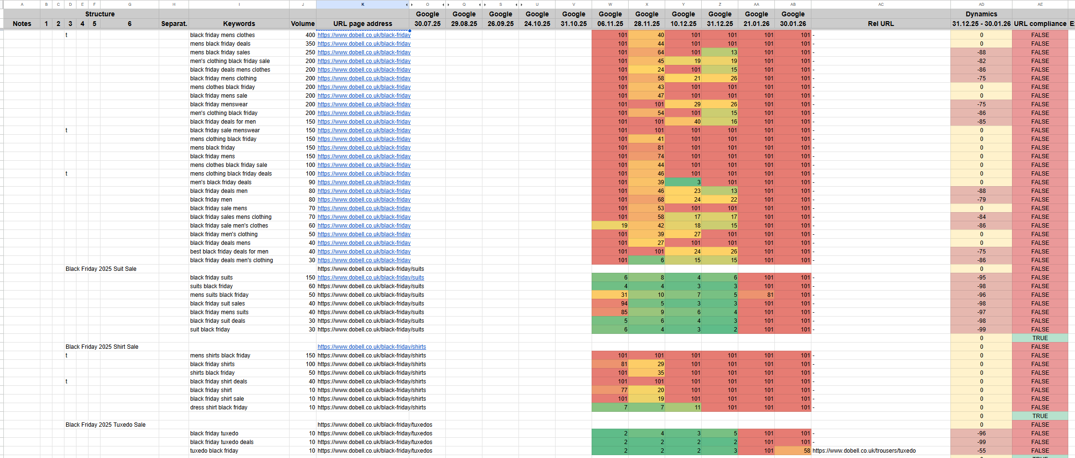The width and height of the screenshot is (1075, 458).
Task: Click the unhide arrow on column U's left edge
Action: (x=522, y=5)
